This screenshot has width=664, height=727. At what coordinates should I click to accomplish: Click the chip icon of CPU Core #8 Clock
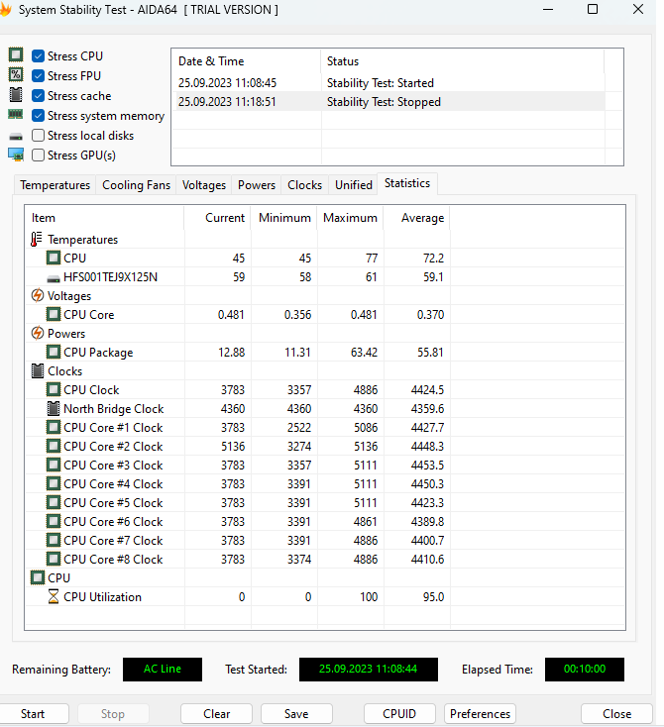click(x=54, y=559)
